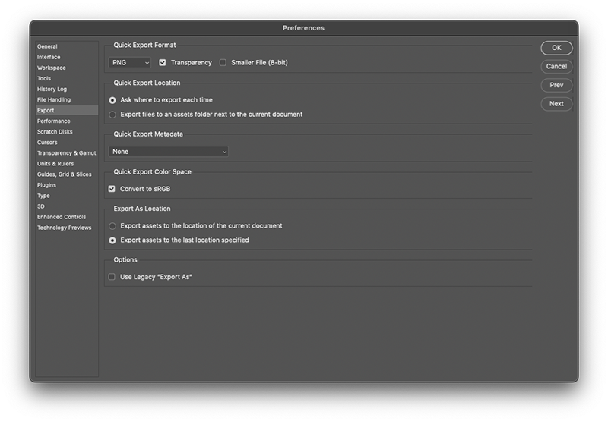Advance to Next preferences section
The image size is (608, 421).
point(556,104)
